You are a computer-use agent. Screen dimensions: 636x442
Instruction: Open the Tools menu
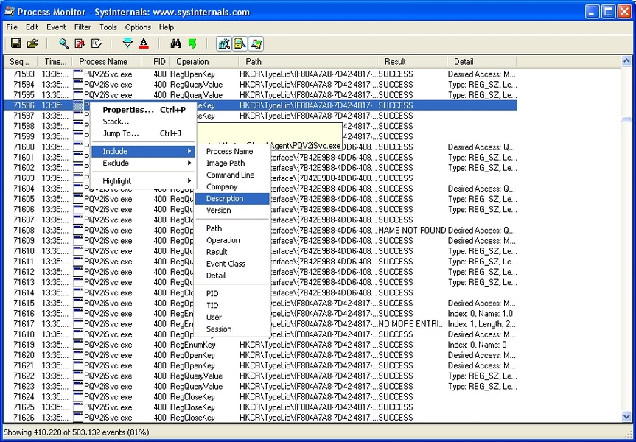pos(108,27)
